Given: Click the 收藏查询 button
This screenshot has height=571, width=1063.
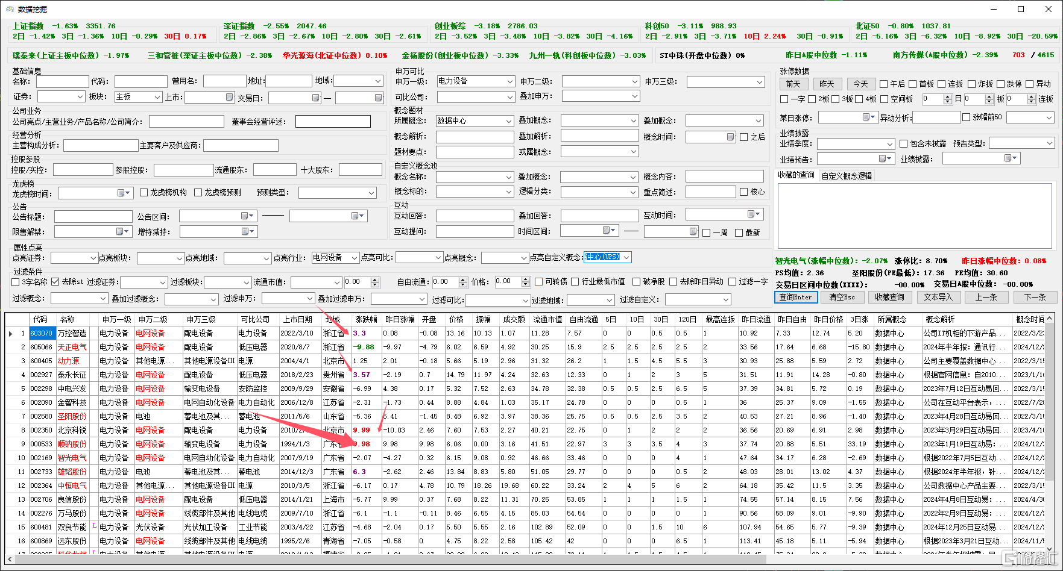Looking at the screenshot, I should click(889, 298).
